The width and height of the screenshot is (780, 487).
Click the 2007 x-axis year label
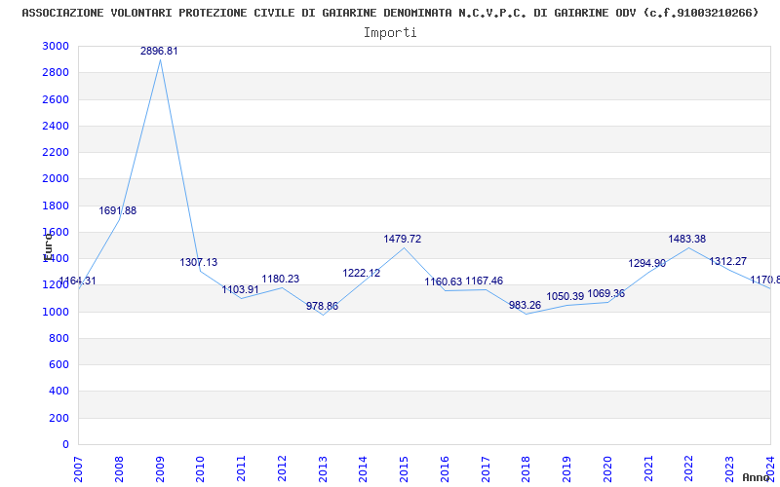(x=78, y=469)
